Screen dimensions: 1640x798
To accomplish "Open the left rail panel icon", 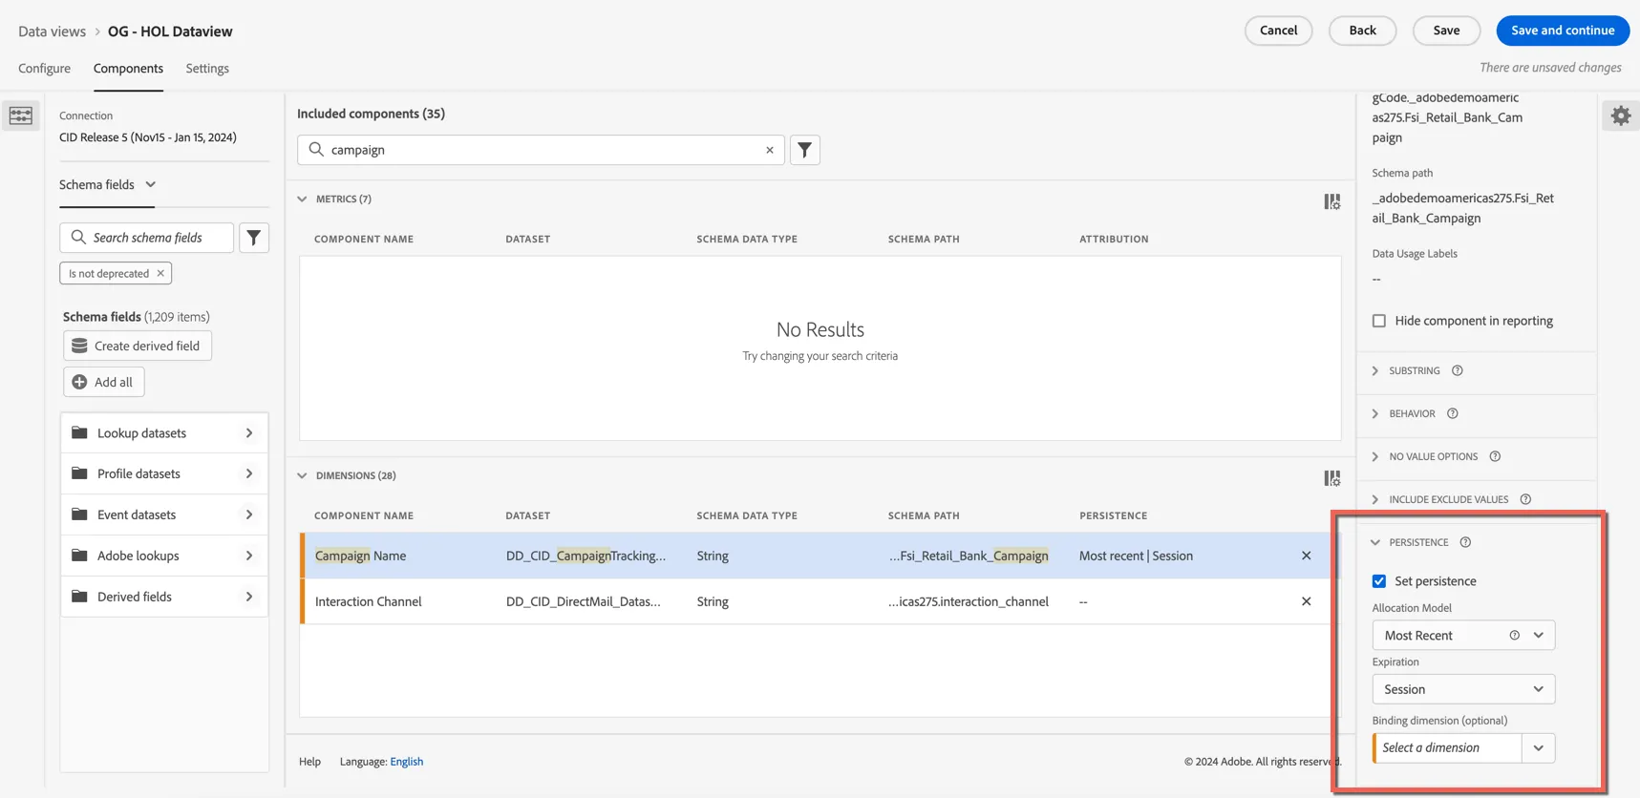I will (x=21, y=115).
